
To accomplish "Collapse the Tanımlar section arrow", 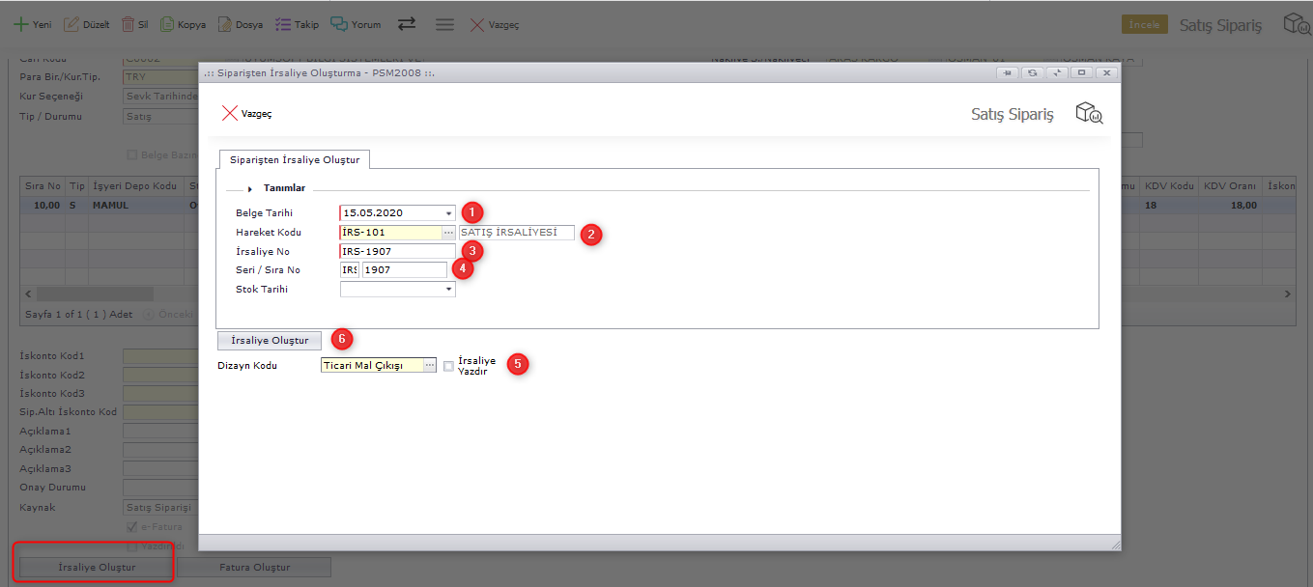I will pyautogui.click(x=250, y=189).
